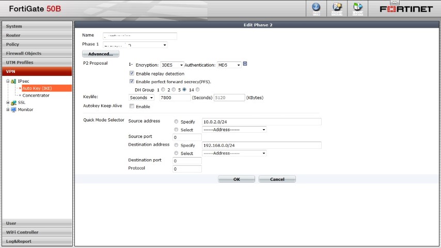The width and height of the screenshot is (441, 248).
Task: Click the Keylife seconds field 7800
Action: point(175,98)
